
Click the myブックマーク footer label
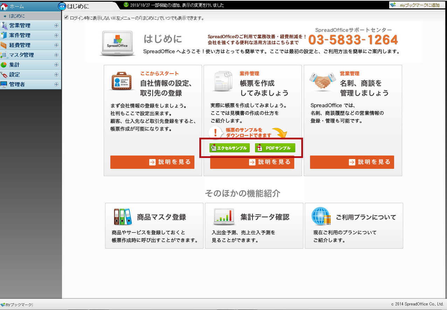tap(19, 305)
